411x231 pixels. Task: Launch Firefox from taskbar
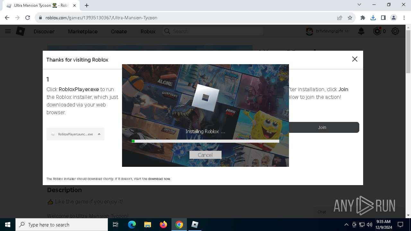click(163, 225)
